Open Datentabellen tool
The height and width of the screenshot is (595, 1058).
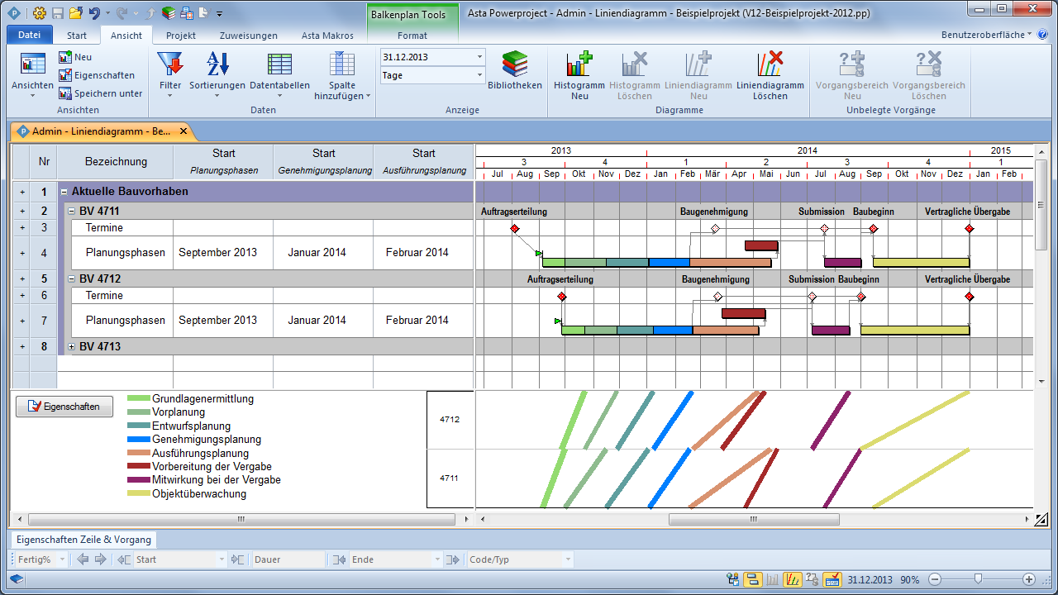[x=279, y=74]
